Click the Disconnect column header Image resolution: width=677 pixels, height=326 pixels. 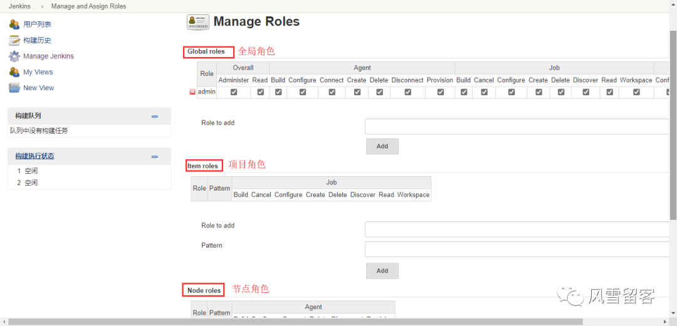(x=407, y=80)
